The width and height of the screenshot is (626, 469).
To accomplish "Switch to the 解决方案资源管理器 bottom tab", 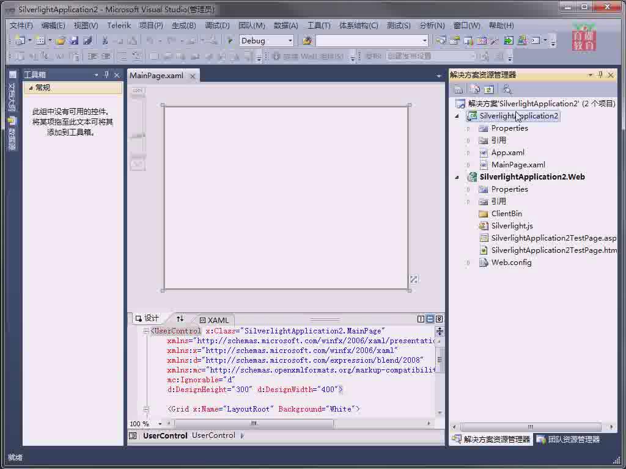I will pyautogui.click(x=492, y=440).
